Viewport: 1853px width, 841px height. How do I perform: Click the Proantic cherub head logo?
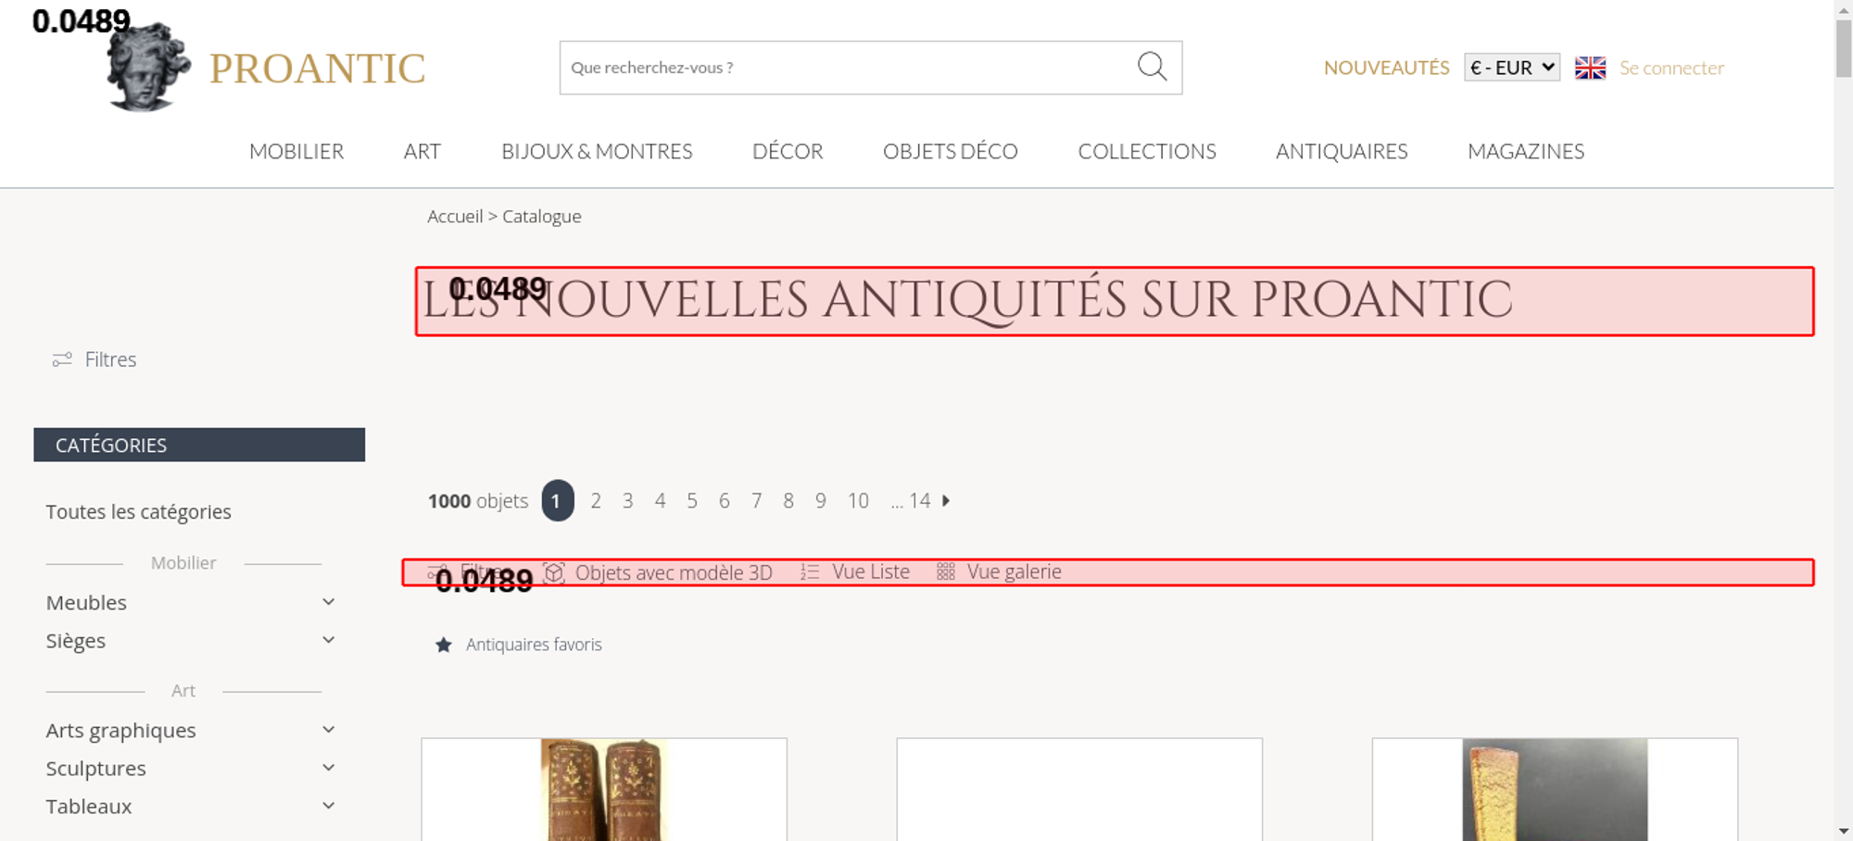147,69
